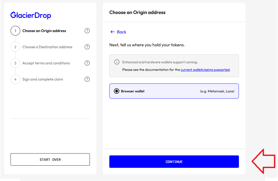Click the info icon in the wallet support notice
Viewport: 278px width, 181px height.
[x=117, y=62]
